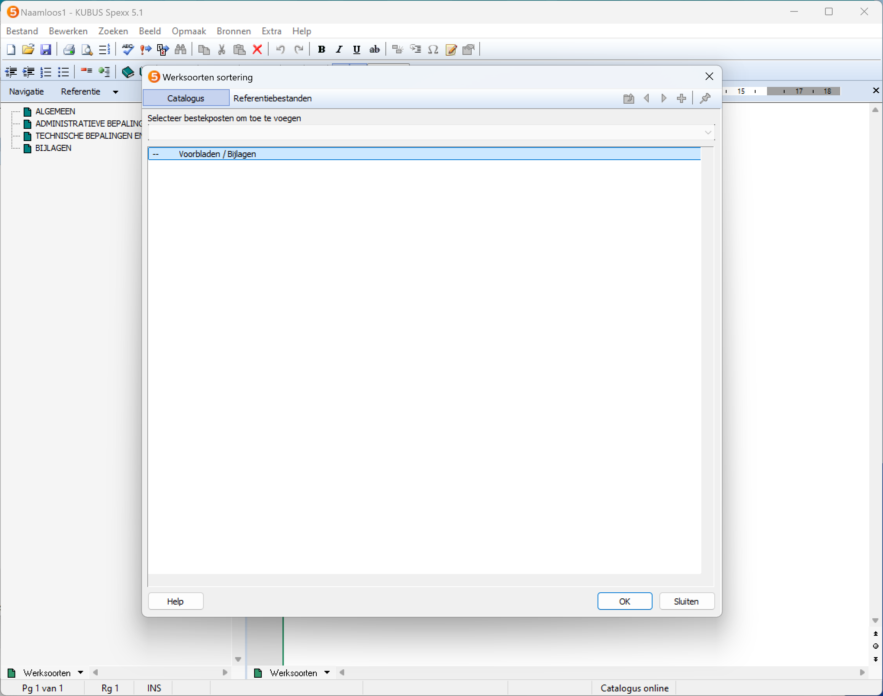Click the exclamation mark arrow icon
The image size is (883, 696).
click(x=146, y=49)
